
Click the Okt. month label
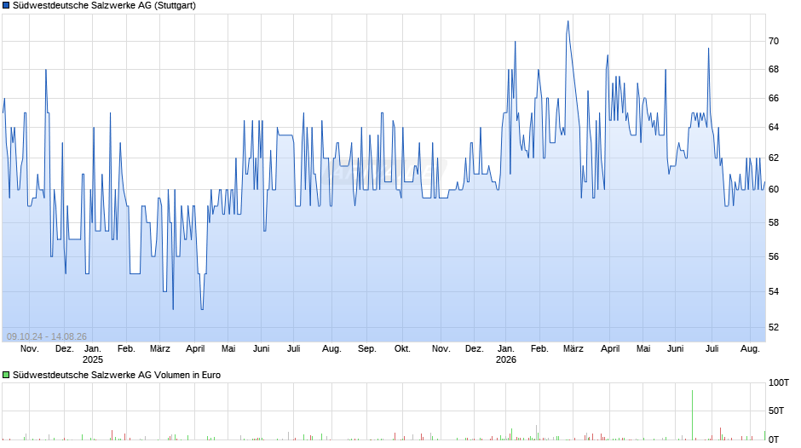[x=402, y=349]
